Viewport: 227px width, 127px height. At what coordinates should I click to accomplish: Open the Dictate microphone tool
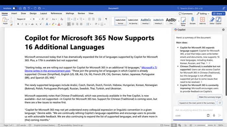[193, 21]
